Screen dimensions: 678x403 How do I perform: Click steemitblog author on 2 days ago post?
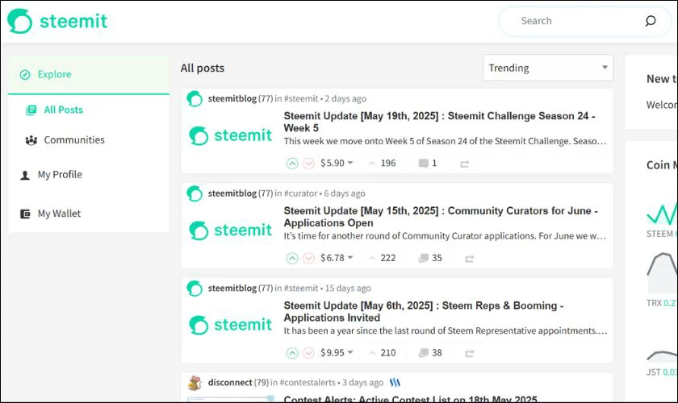232,98
